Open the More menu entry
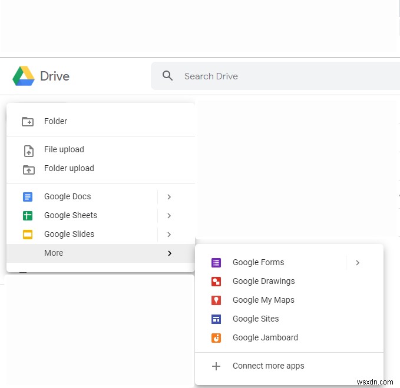This screenshot has height=388, width=400. [101, 253]
